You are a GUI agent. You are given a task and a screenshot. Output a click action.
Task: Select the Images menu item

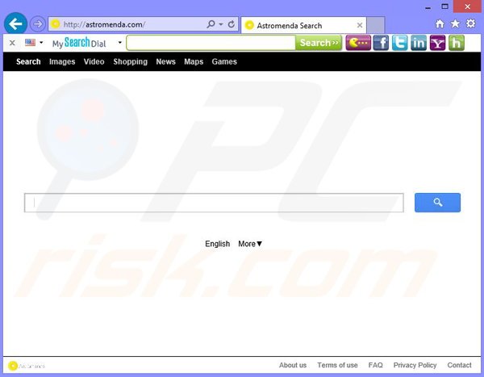click(x=62, y=61)
